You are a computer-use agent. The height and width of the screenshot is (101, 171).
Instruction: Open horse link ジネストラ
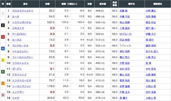[x=18, y=28]
